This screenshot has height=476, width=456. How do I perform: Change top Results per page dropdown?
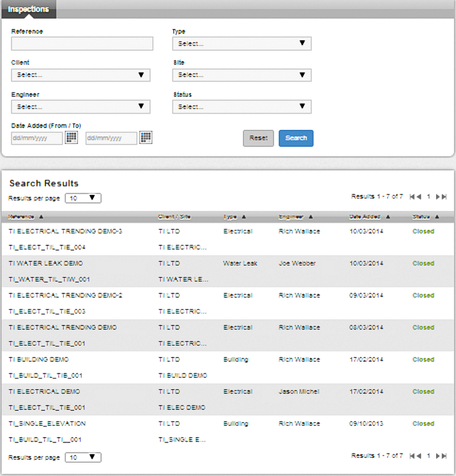tap(83, 198)
